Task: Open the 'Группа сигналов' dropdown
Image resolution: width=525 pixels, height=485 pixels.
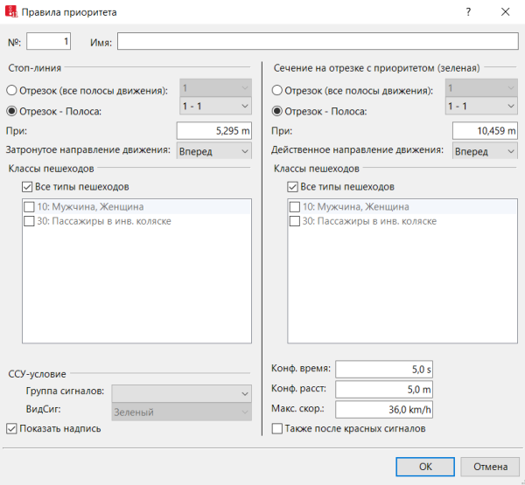Action: point(181,393)
